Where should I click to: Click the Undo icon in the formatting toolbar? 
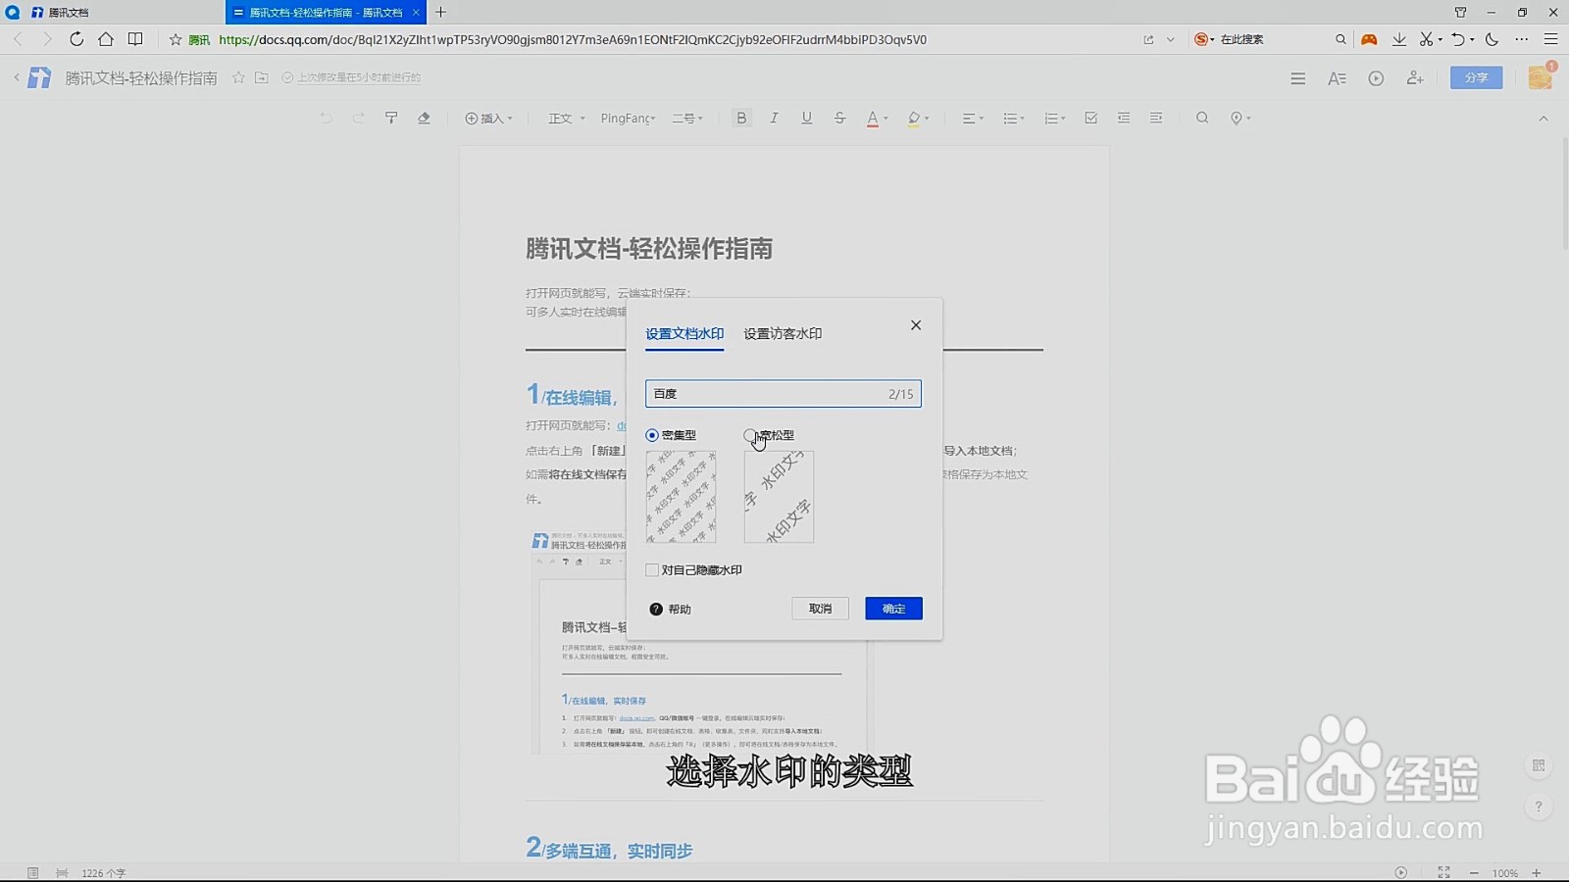(x=326, y=119)
